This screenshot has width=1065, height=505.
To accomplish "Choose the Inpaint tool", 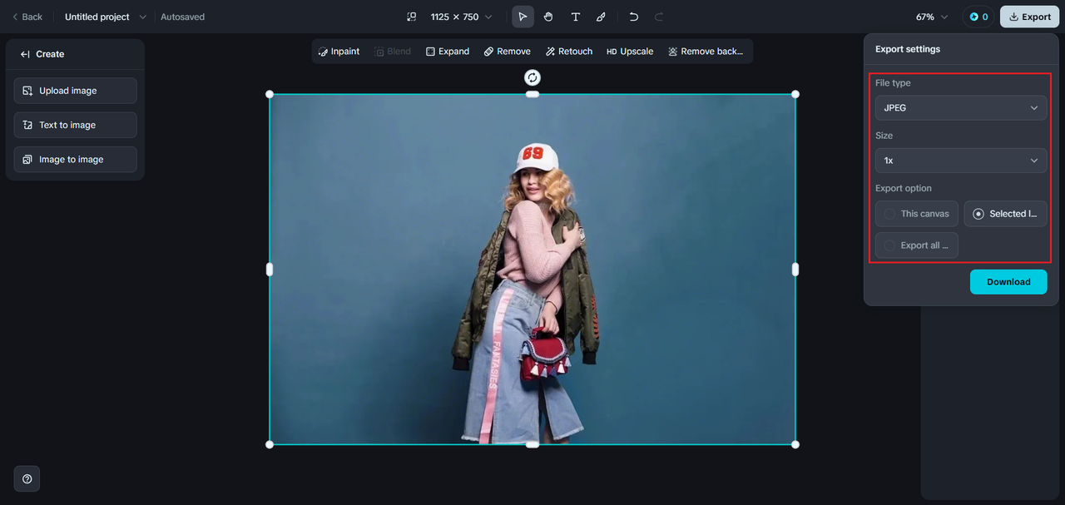I will [x=339, y=52].
